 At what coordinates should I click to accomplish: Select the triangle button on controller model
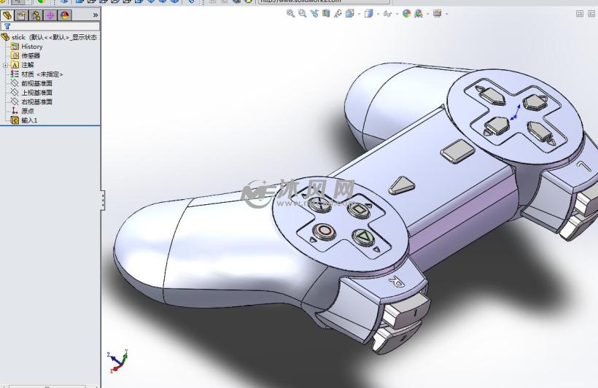[x=363, y=237]
